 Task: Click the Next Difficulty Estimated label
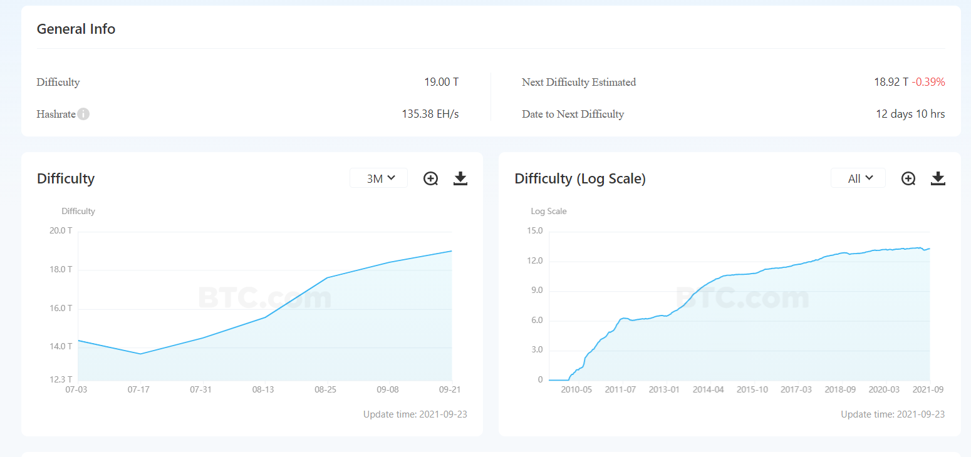click(579, 82)
